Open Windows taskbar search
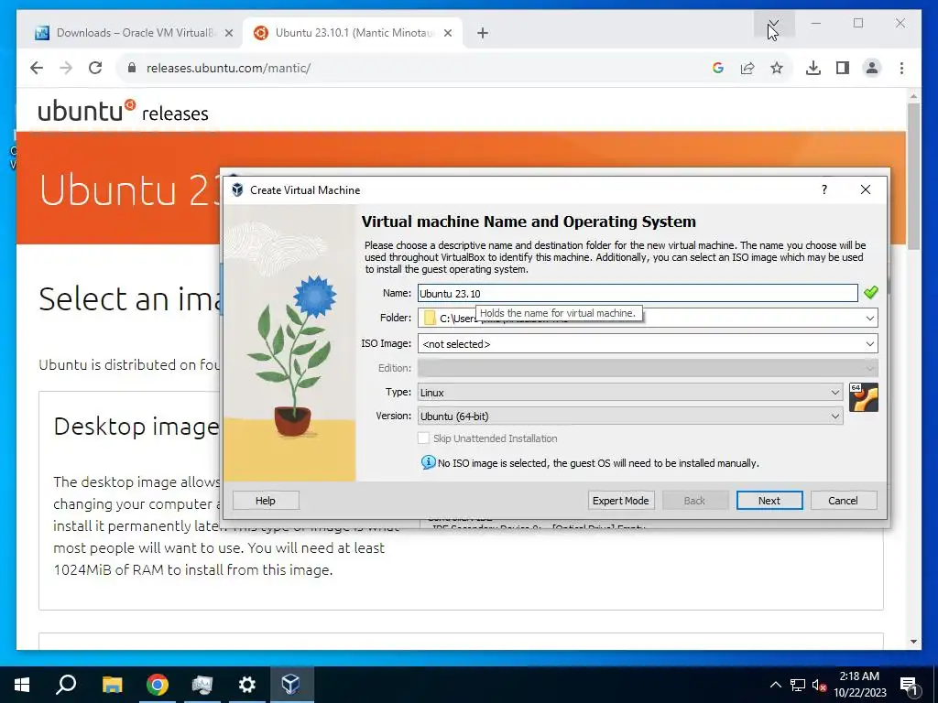This screenshot has width=938, height=703. tap(66, 685)
